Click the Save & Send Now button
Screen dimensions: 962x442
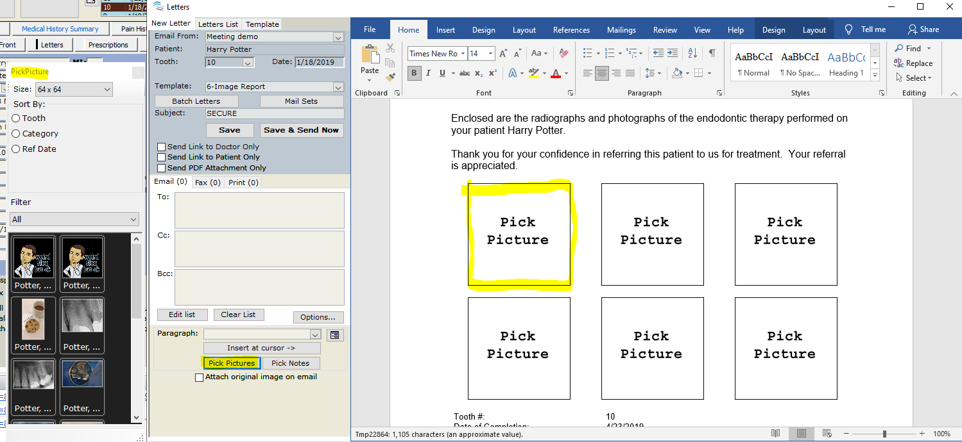pyautogui.click(x=301, y=130)
